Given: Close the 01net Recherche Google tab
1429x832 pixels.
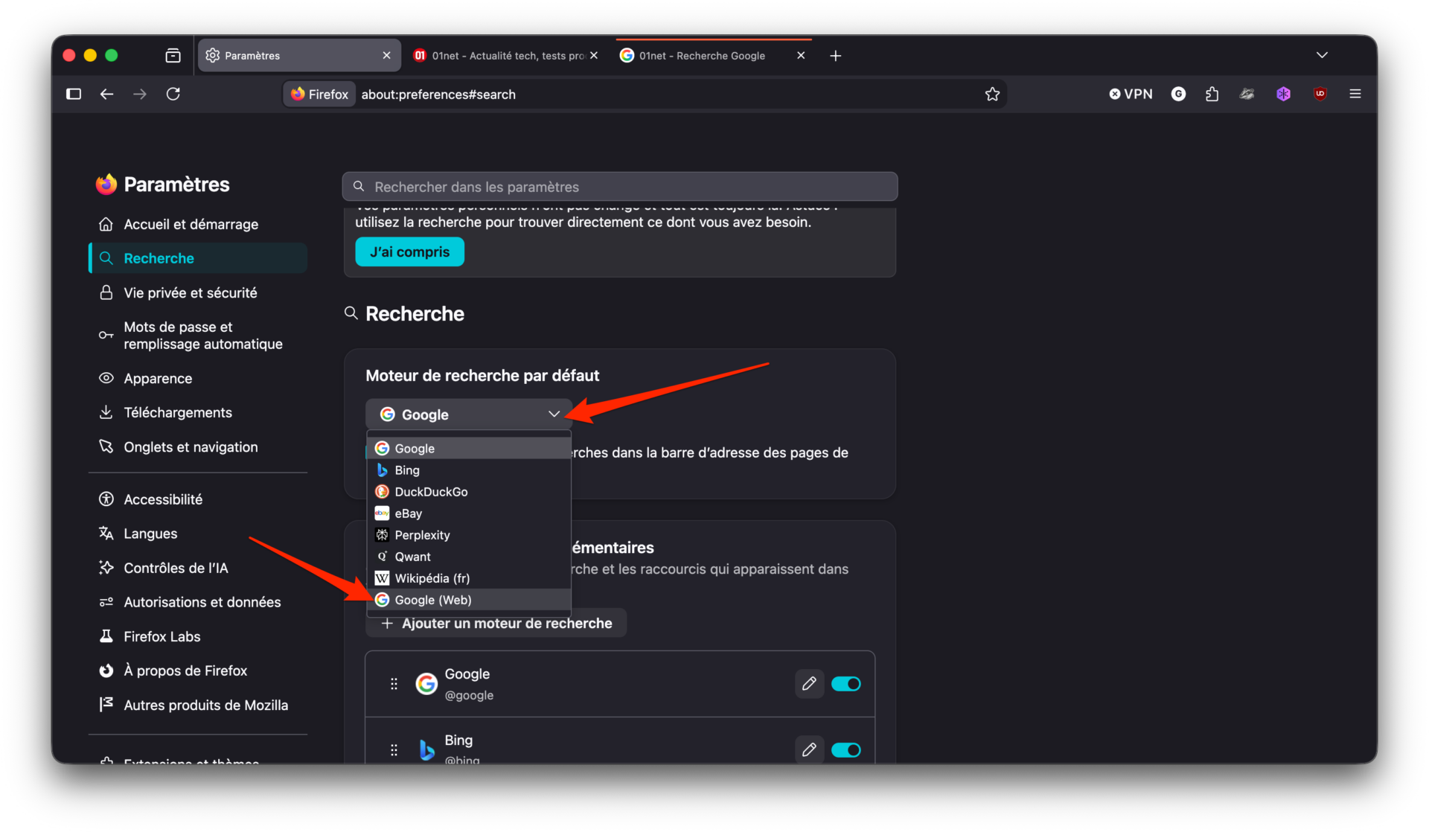Looking at the screenshot, I should point(801,56).
